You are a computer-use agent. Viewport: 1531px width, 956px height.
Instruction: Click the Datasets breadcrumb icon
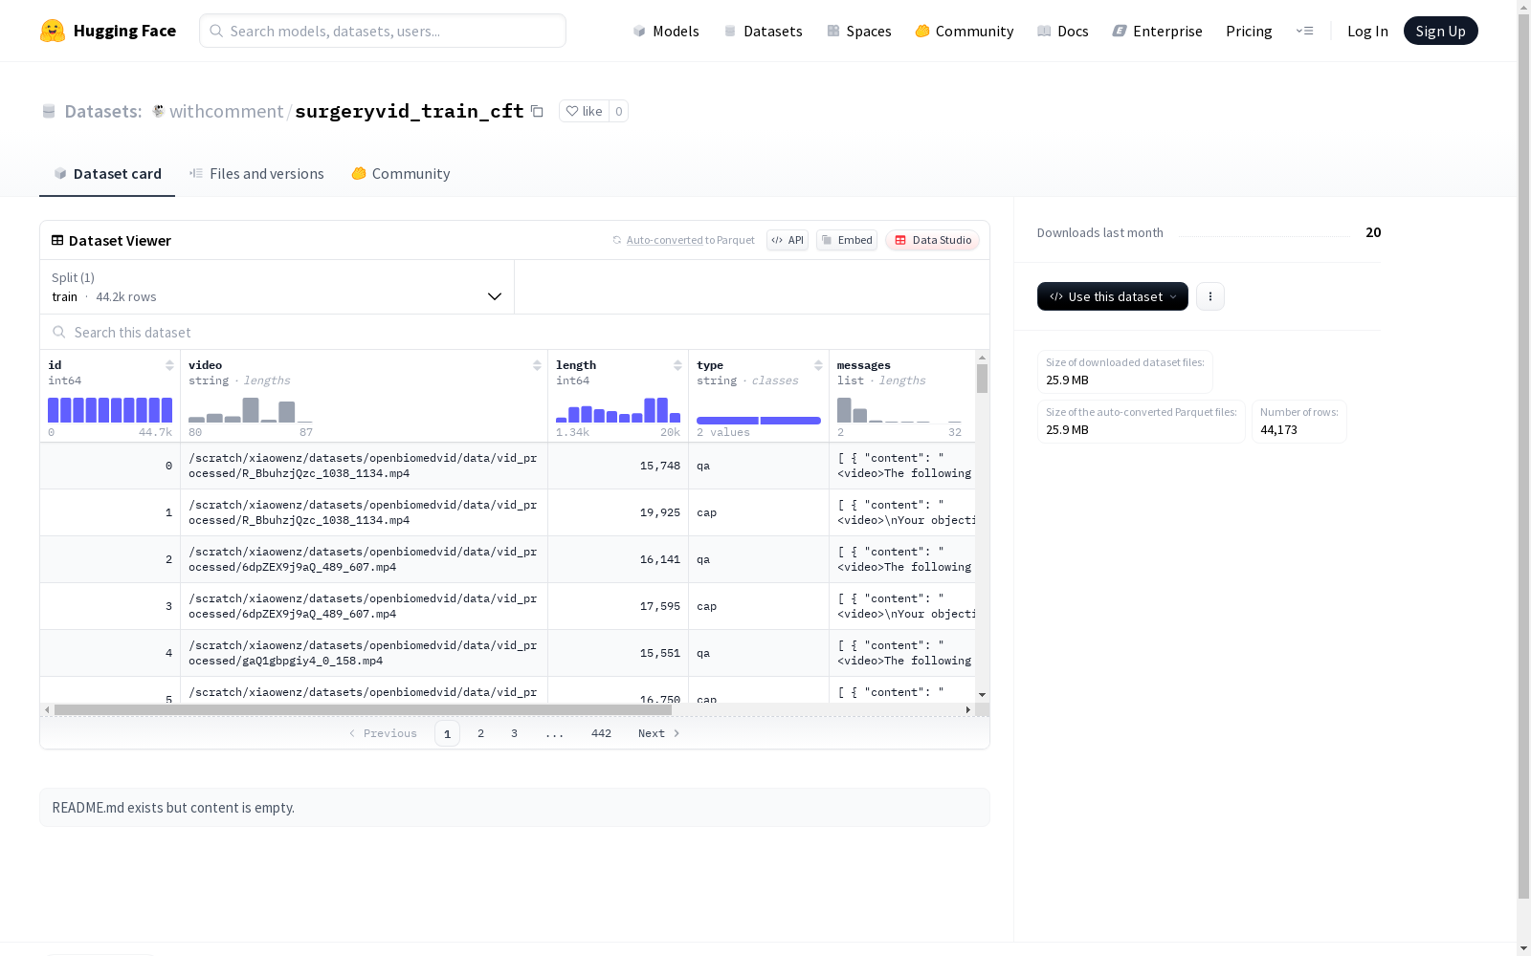(49, 111)
